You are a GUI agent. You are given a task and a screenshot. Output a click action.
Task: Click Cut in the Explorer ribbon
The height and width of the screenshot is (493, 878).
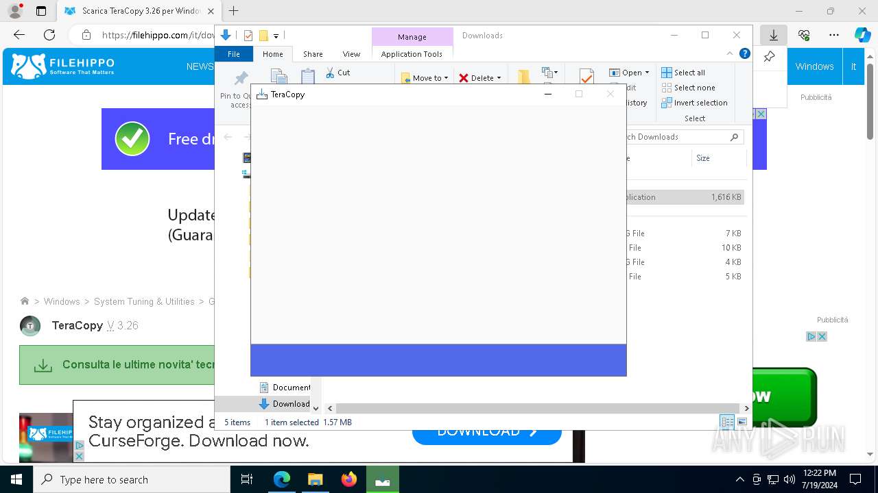pos(337,73)
